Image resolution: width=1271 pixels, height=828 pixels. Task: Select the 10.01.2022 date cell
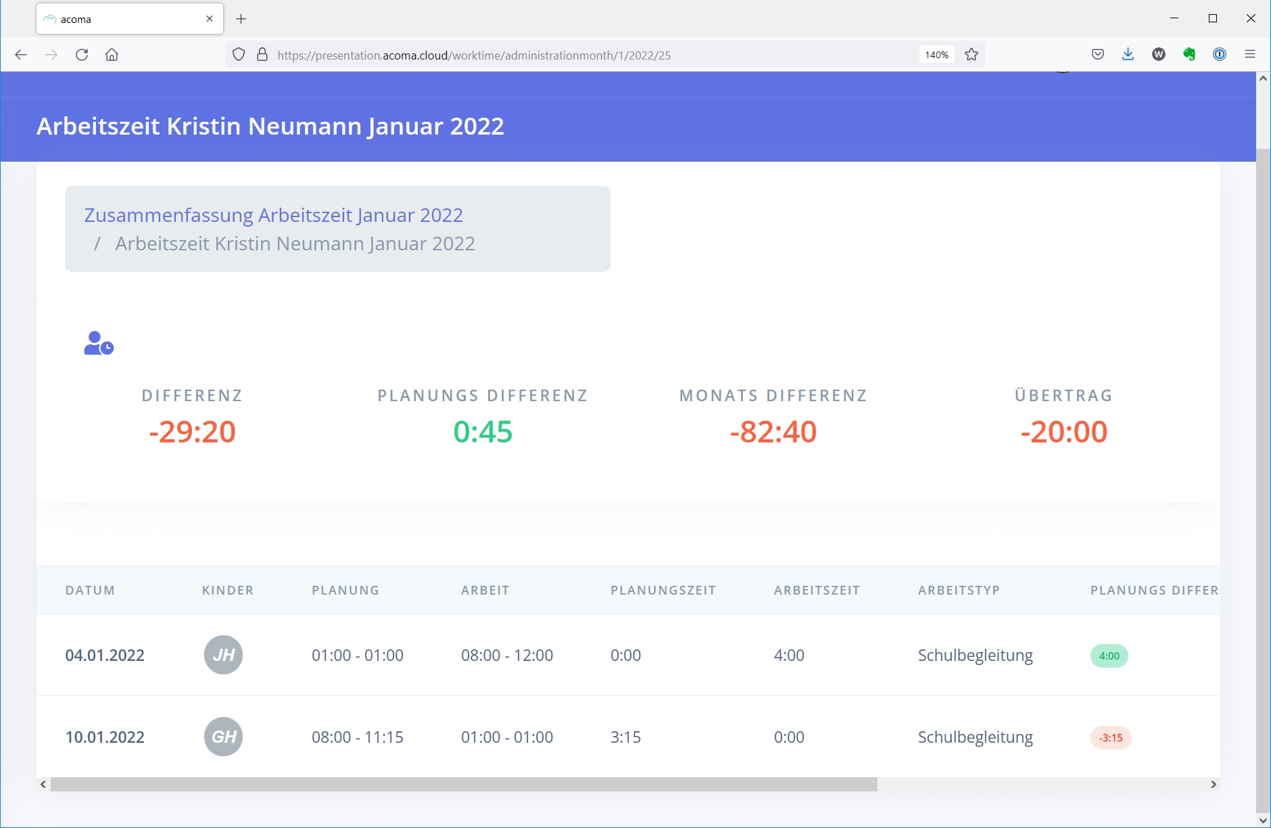(x=105, y=737)
